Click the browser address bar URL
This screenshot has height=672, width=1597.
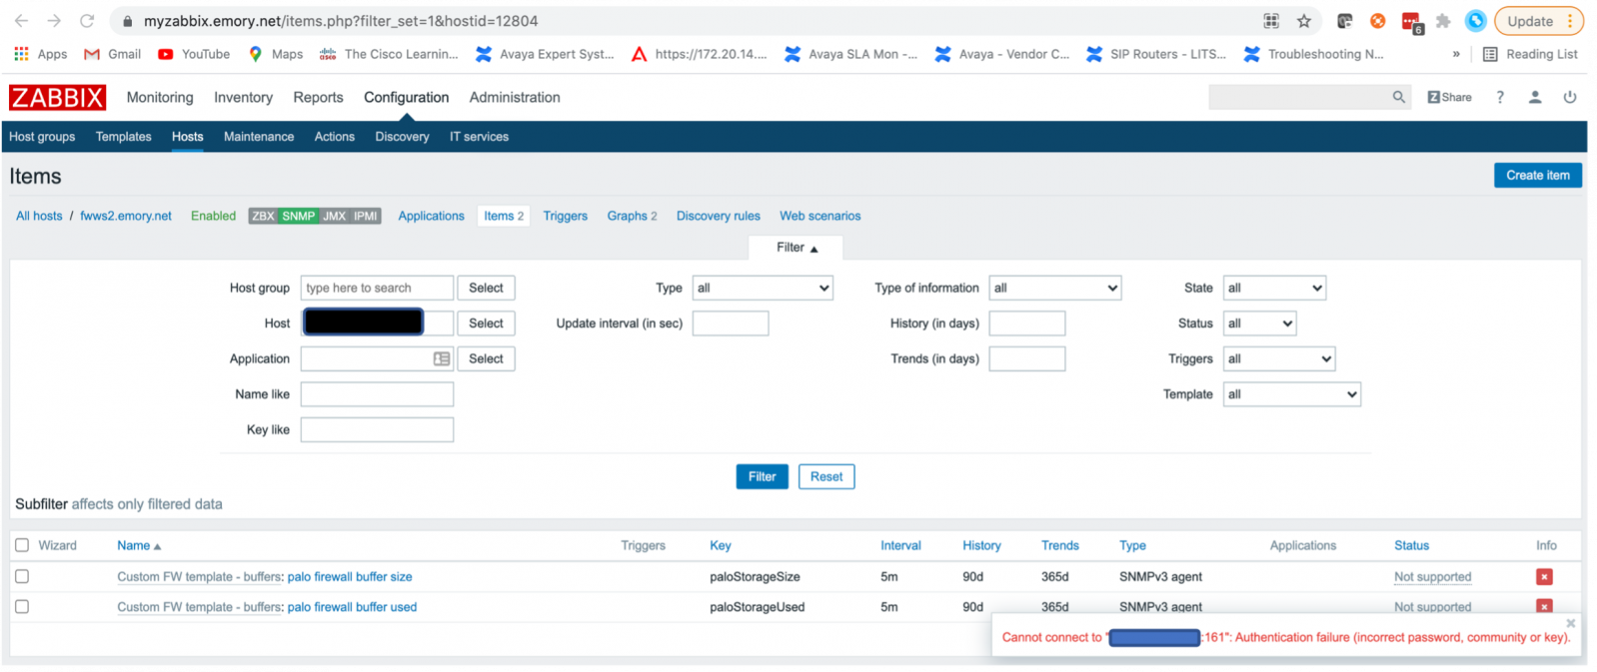341,21
